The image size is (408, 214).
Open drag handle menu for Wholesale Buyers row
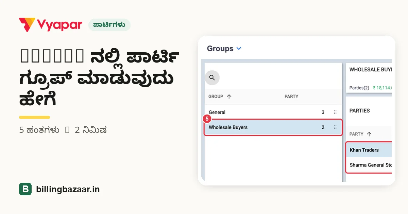tap(335, 127)
